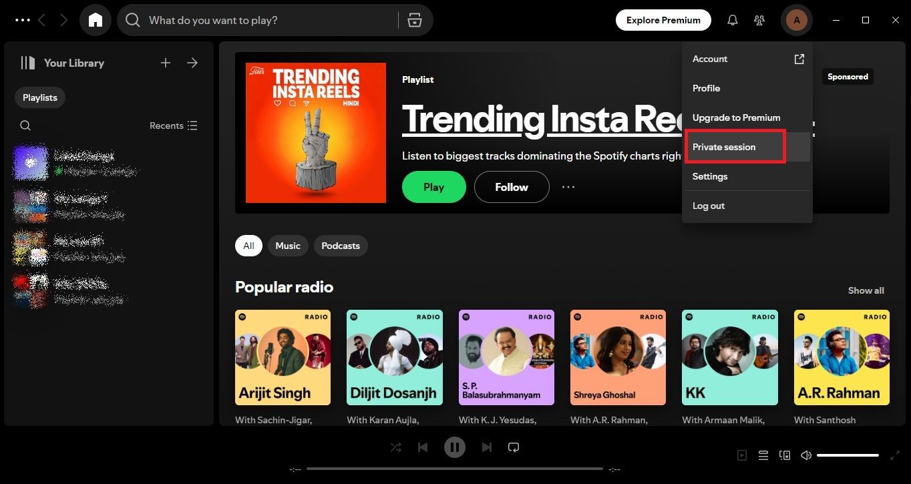Select the Playlists filter chip

[x=40, y=97]
